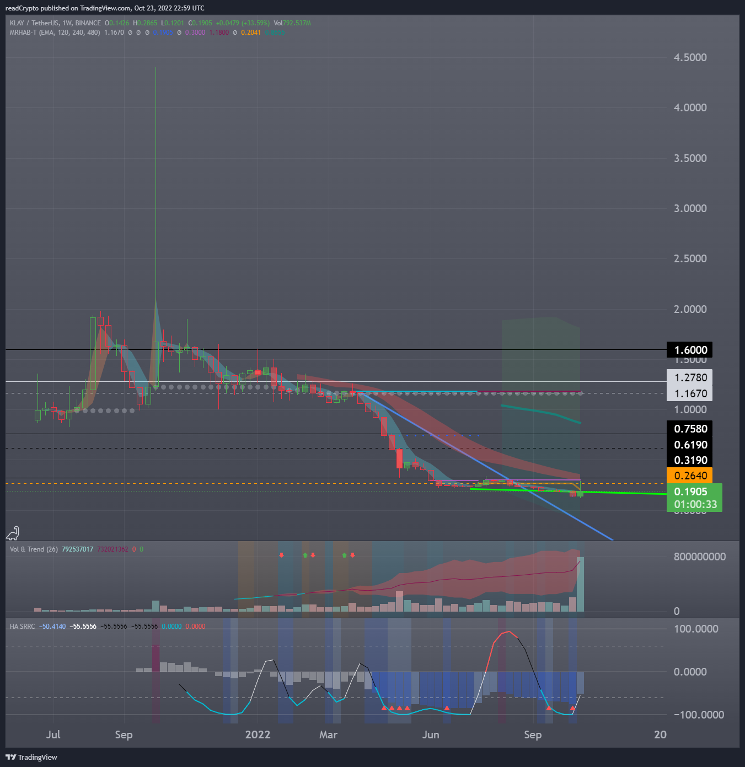Click the volume value 792537017 in legend
Viewport: 745px width, 767px height.
click(x=78, y=549)
